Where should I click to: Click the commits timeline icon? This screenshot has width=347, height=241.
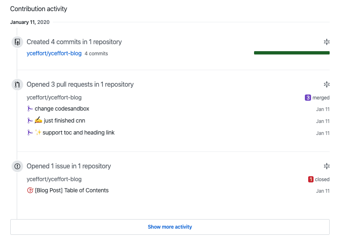(17, 42)
